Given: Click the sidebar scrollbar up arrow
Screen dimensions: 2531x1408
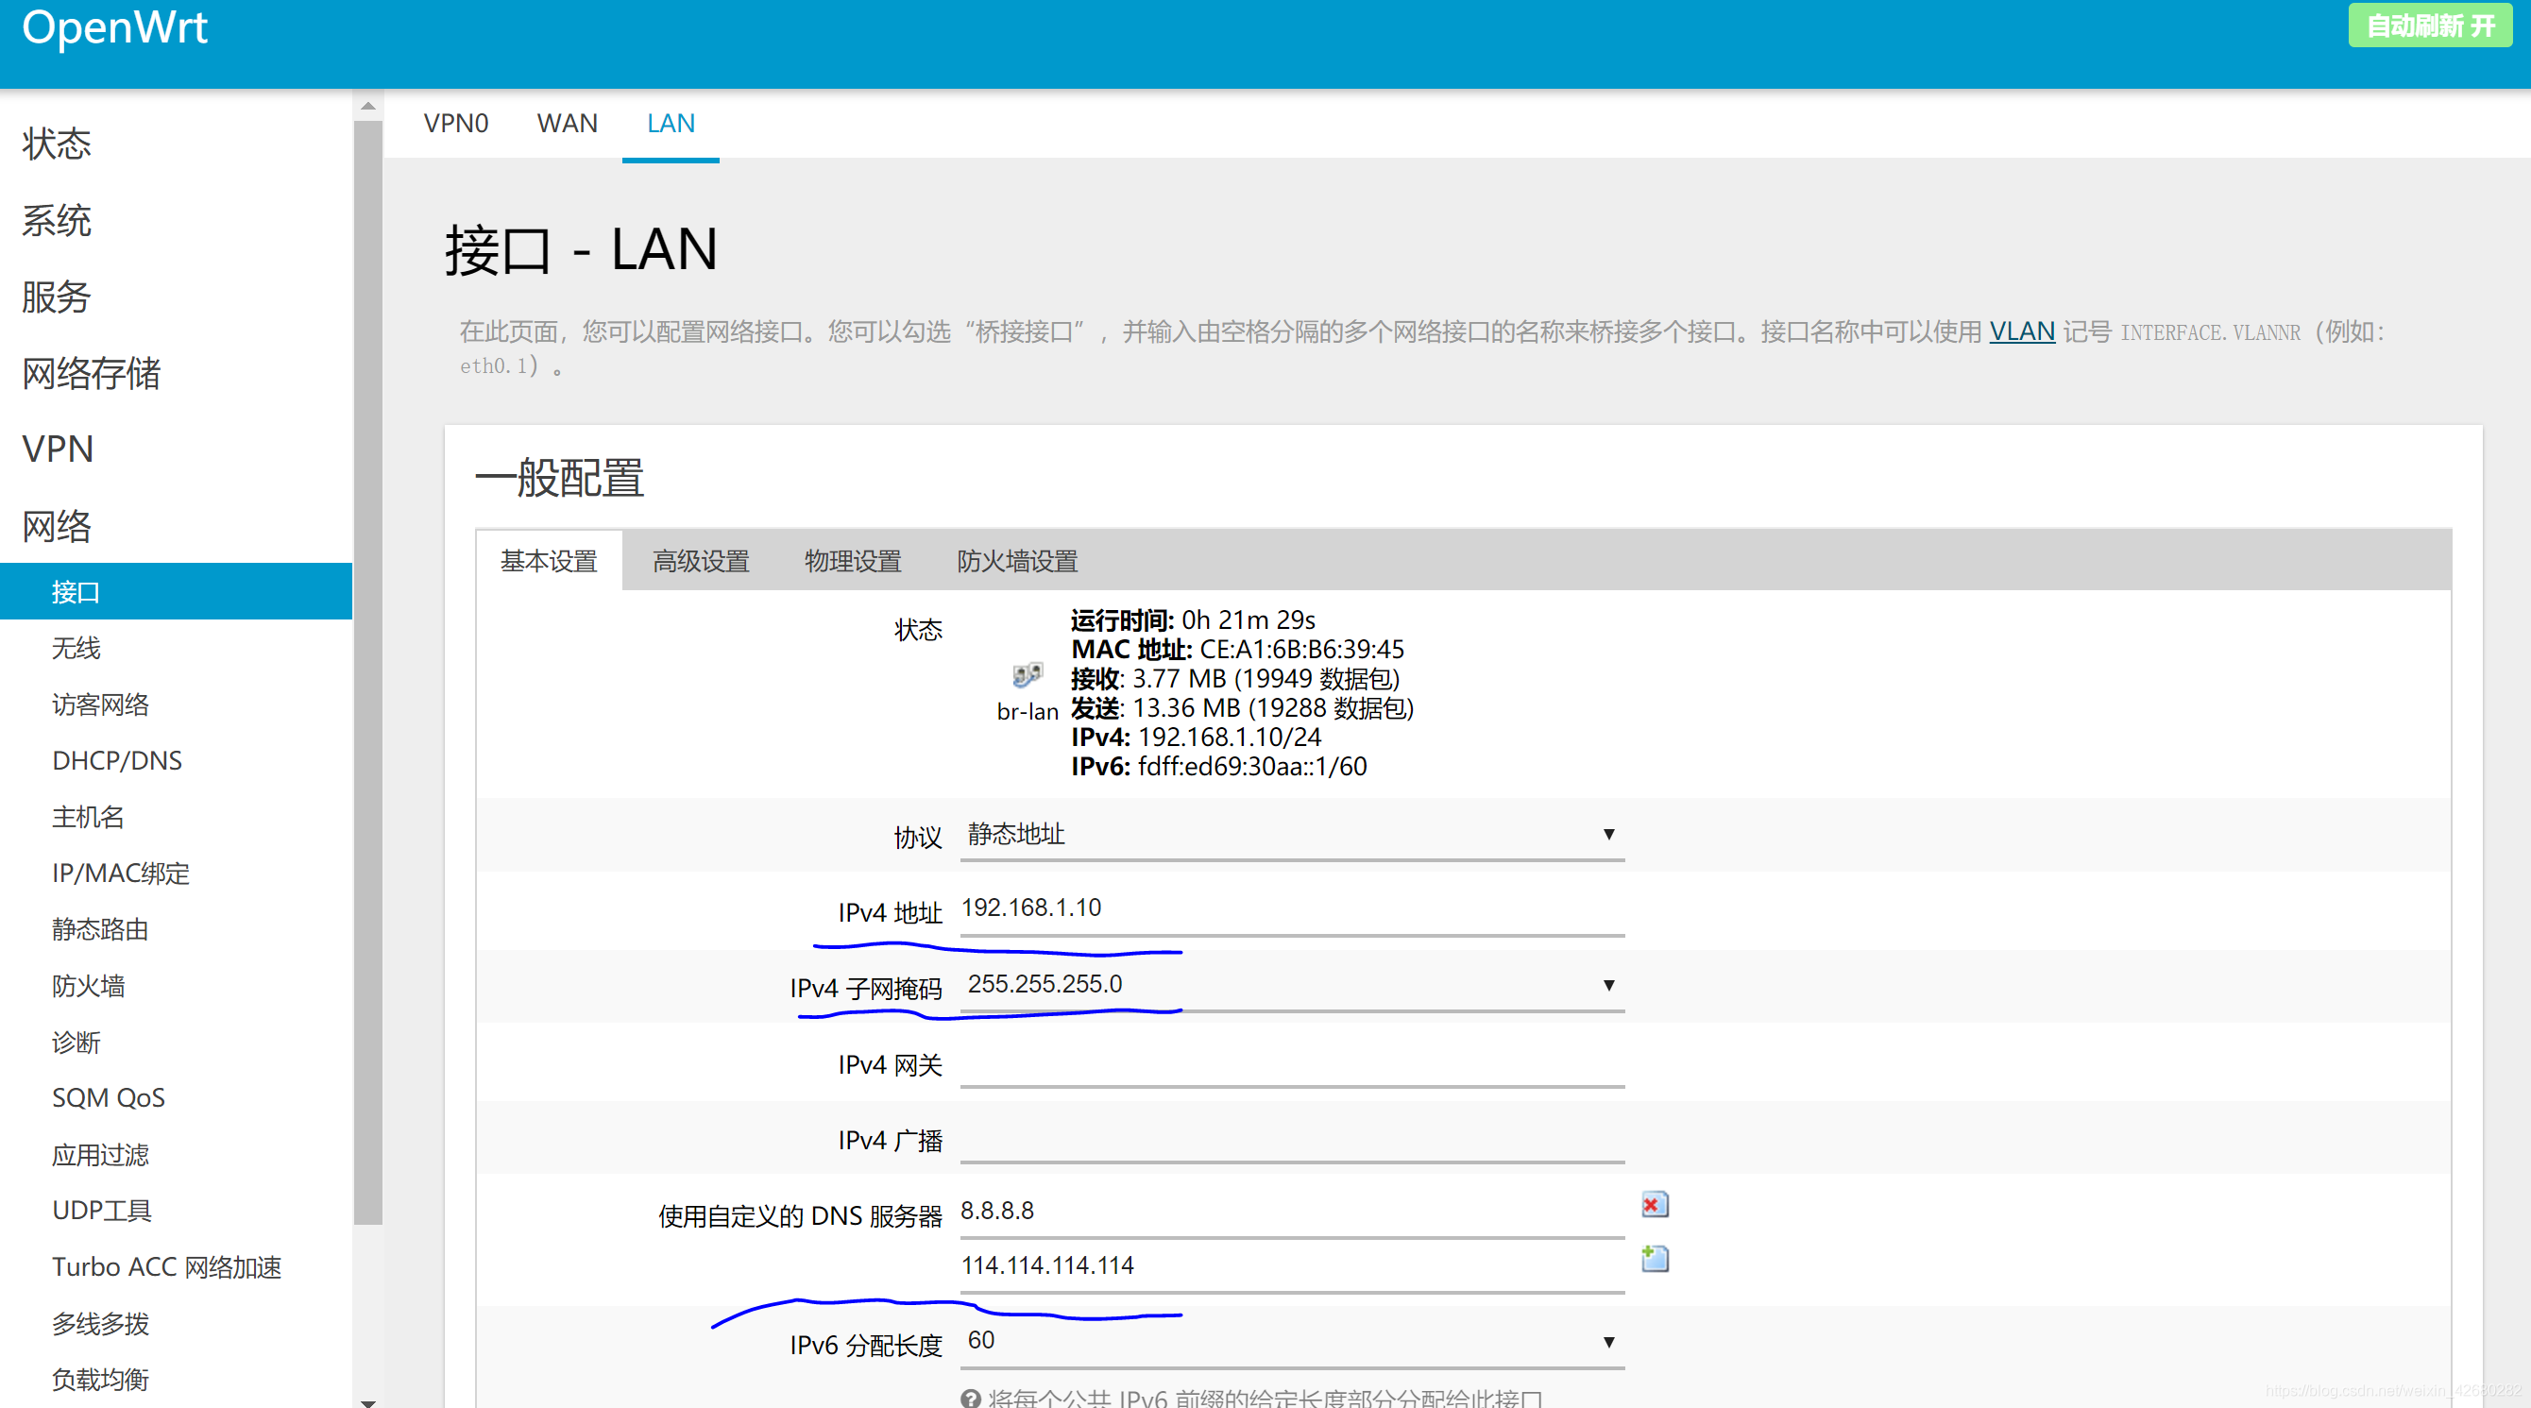Looking at the screenshot, I should (x=367, y=105).
